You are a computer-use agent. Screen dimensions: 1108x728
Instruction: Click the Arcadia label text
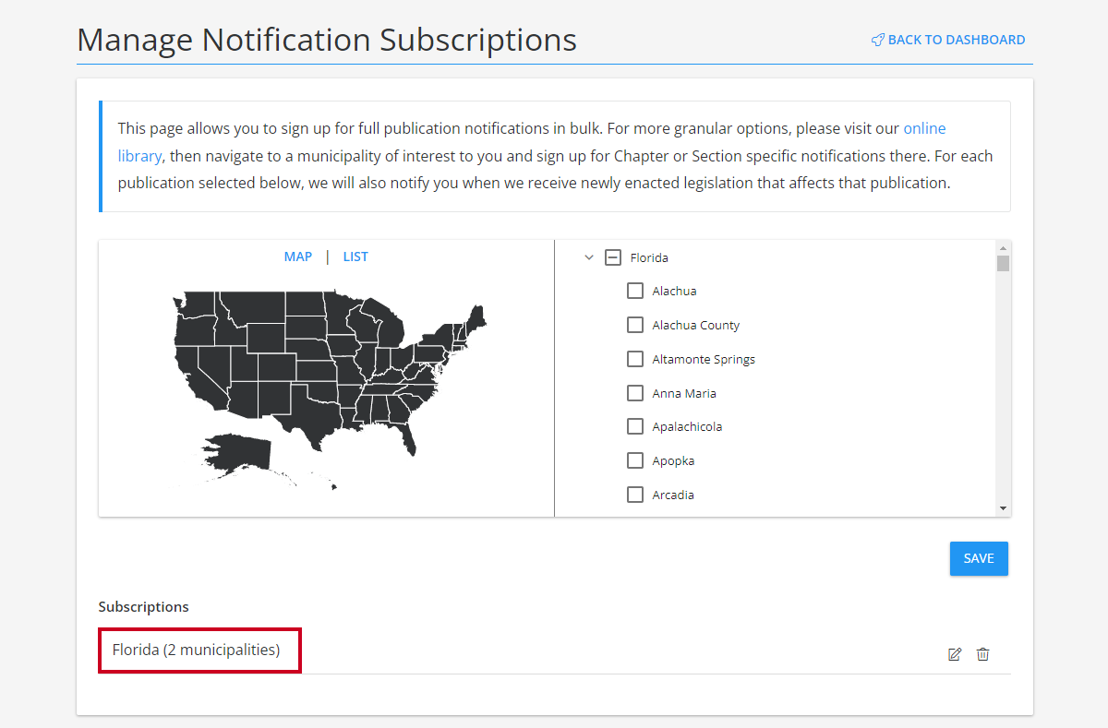(x=673, y=495)
